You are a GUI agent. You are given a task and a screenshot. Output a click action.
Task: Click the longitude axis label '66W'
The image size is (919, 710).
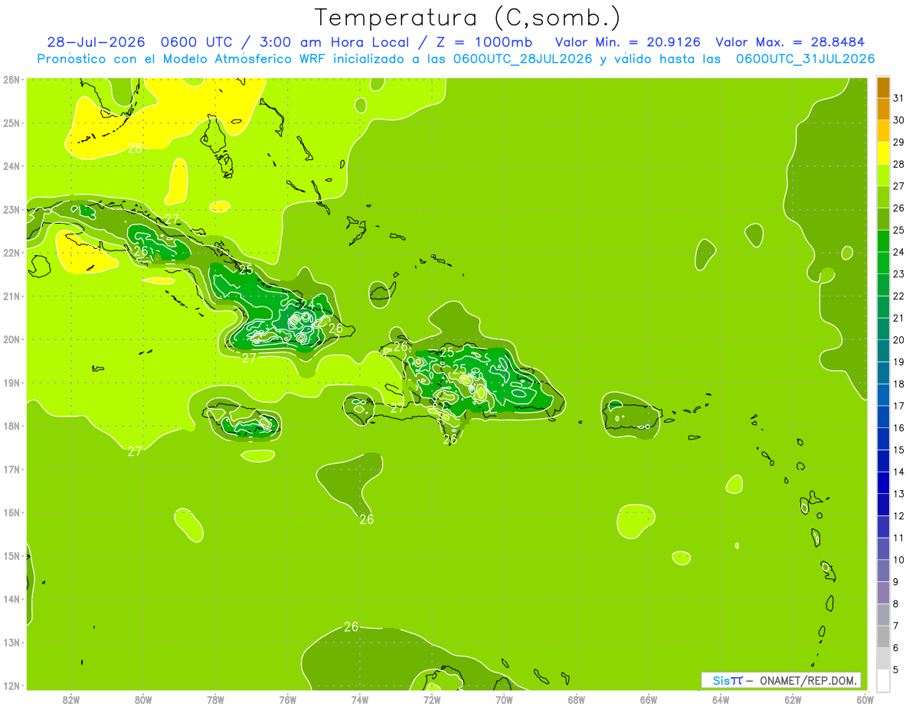coord(649,699)
